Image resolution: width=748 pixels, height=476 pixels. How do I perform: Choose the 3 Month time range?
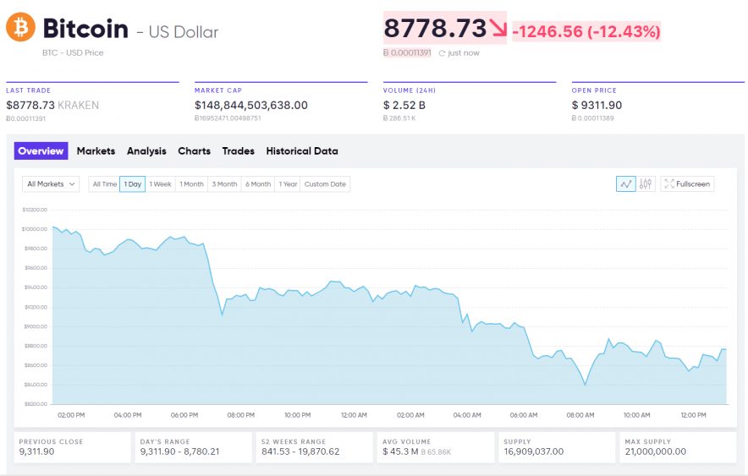point(224,183)
